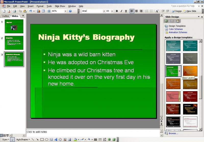The image size is (204, 142).
Task: Open the Format menu
Action: tap(40, 6)
